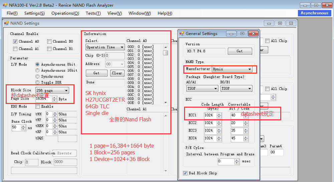The height and width of the screenshot is (182, 334).
Task: Click the Get button in Information panel
Action: [x=97, y=73]
